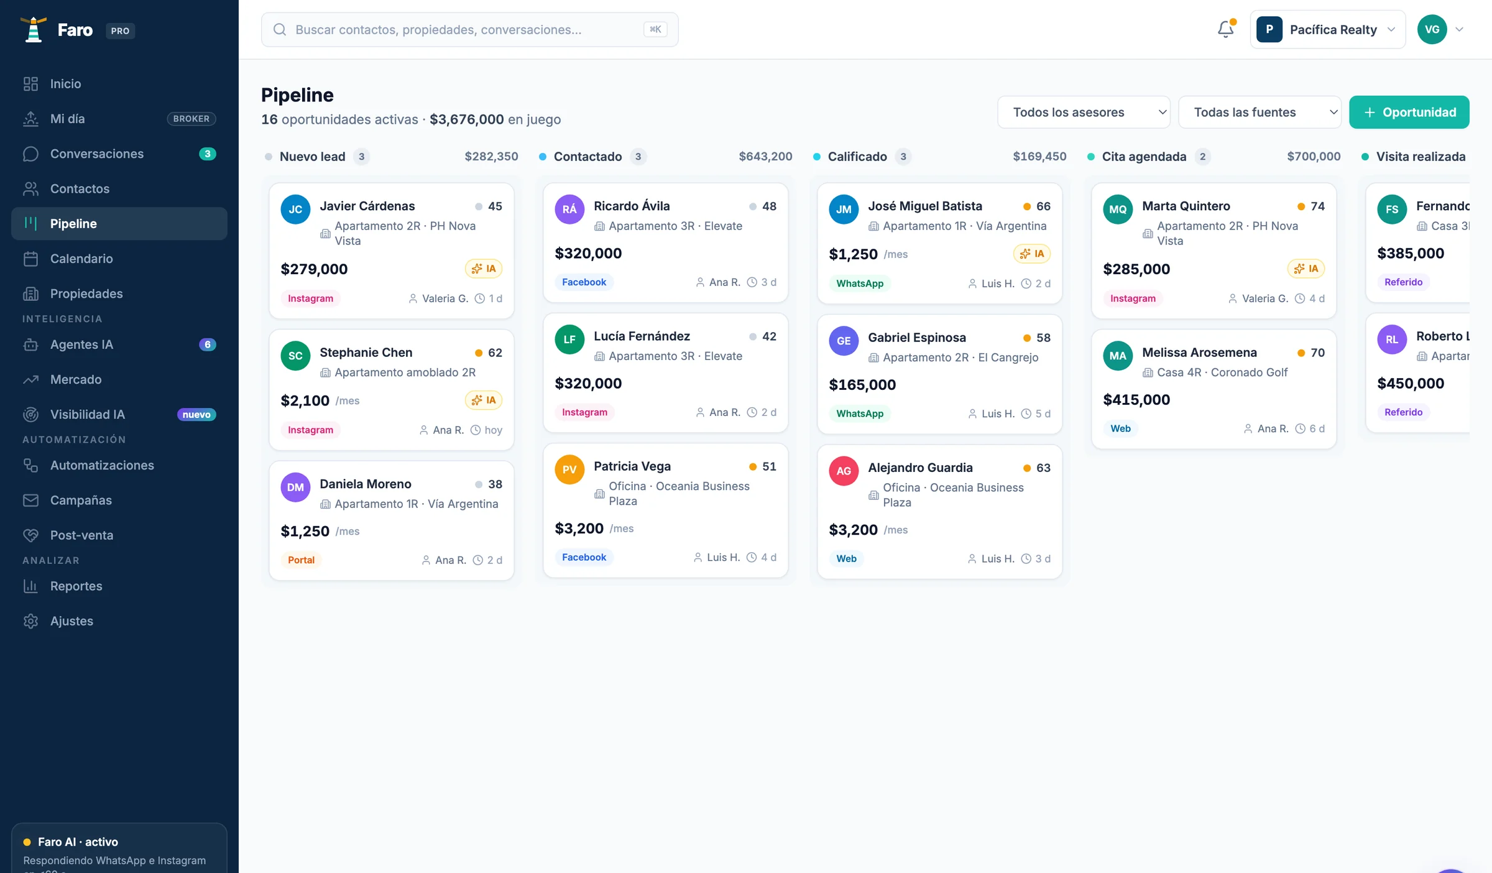Click the Contactos people icon

[30, 188]
